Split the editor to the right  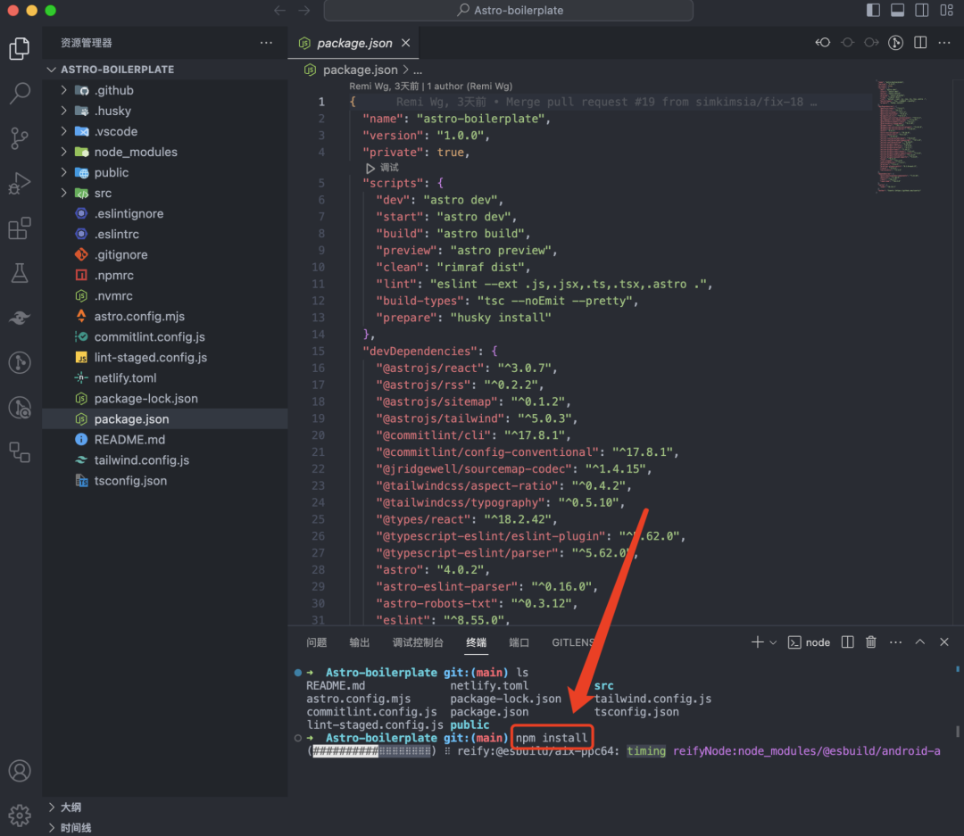tap(920, 43)
